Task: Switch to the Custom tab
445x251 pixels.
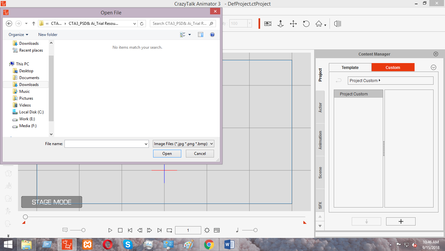Action: click(x=393, y=67)
